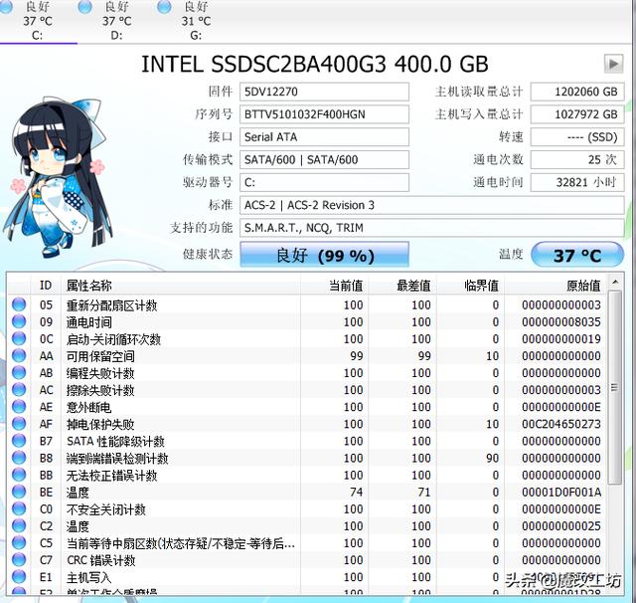Click the transfer mode field SATA/600

pyautogui.click(x=325, y=160)
